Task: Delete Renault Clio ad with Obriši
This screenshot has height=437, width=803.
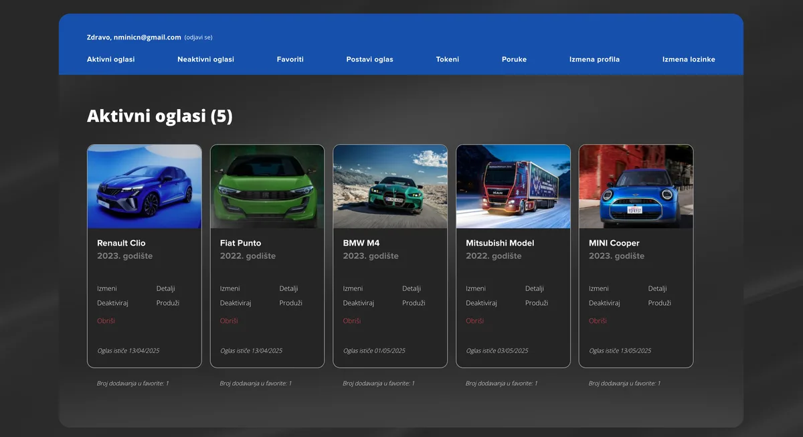Action: (x=106, y=321)
